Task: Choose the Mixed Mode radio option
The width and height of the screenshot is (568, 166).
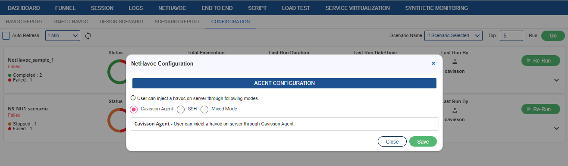Action: coord(204,109)
